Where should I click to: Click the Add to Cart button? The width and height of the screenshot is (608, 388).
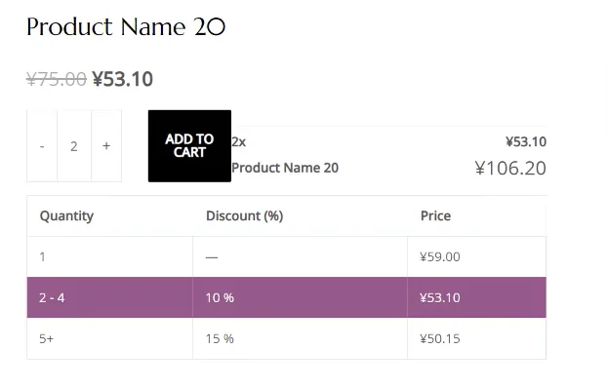click(x=189, y=146)
